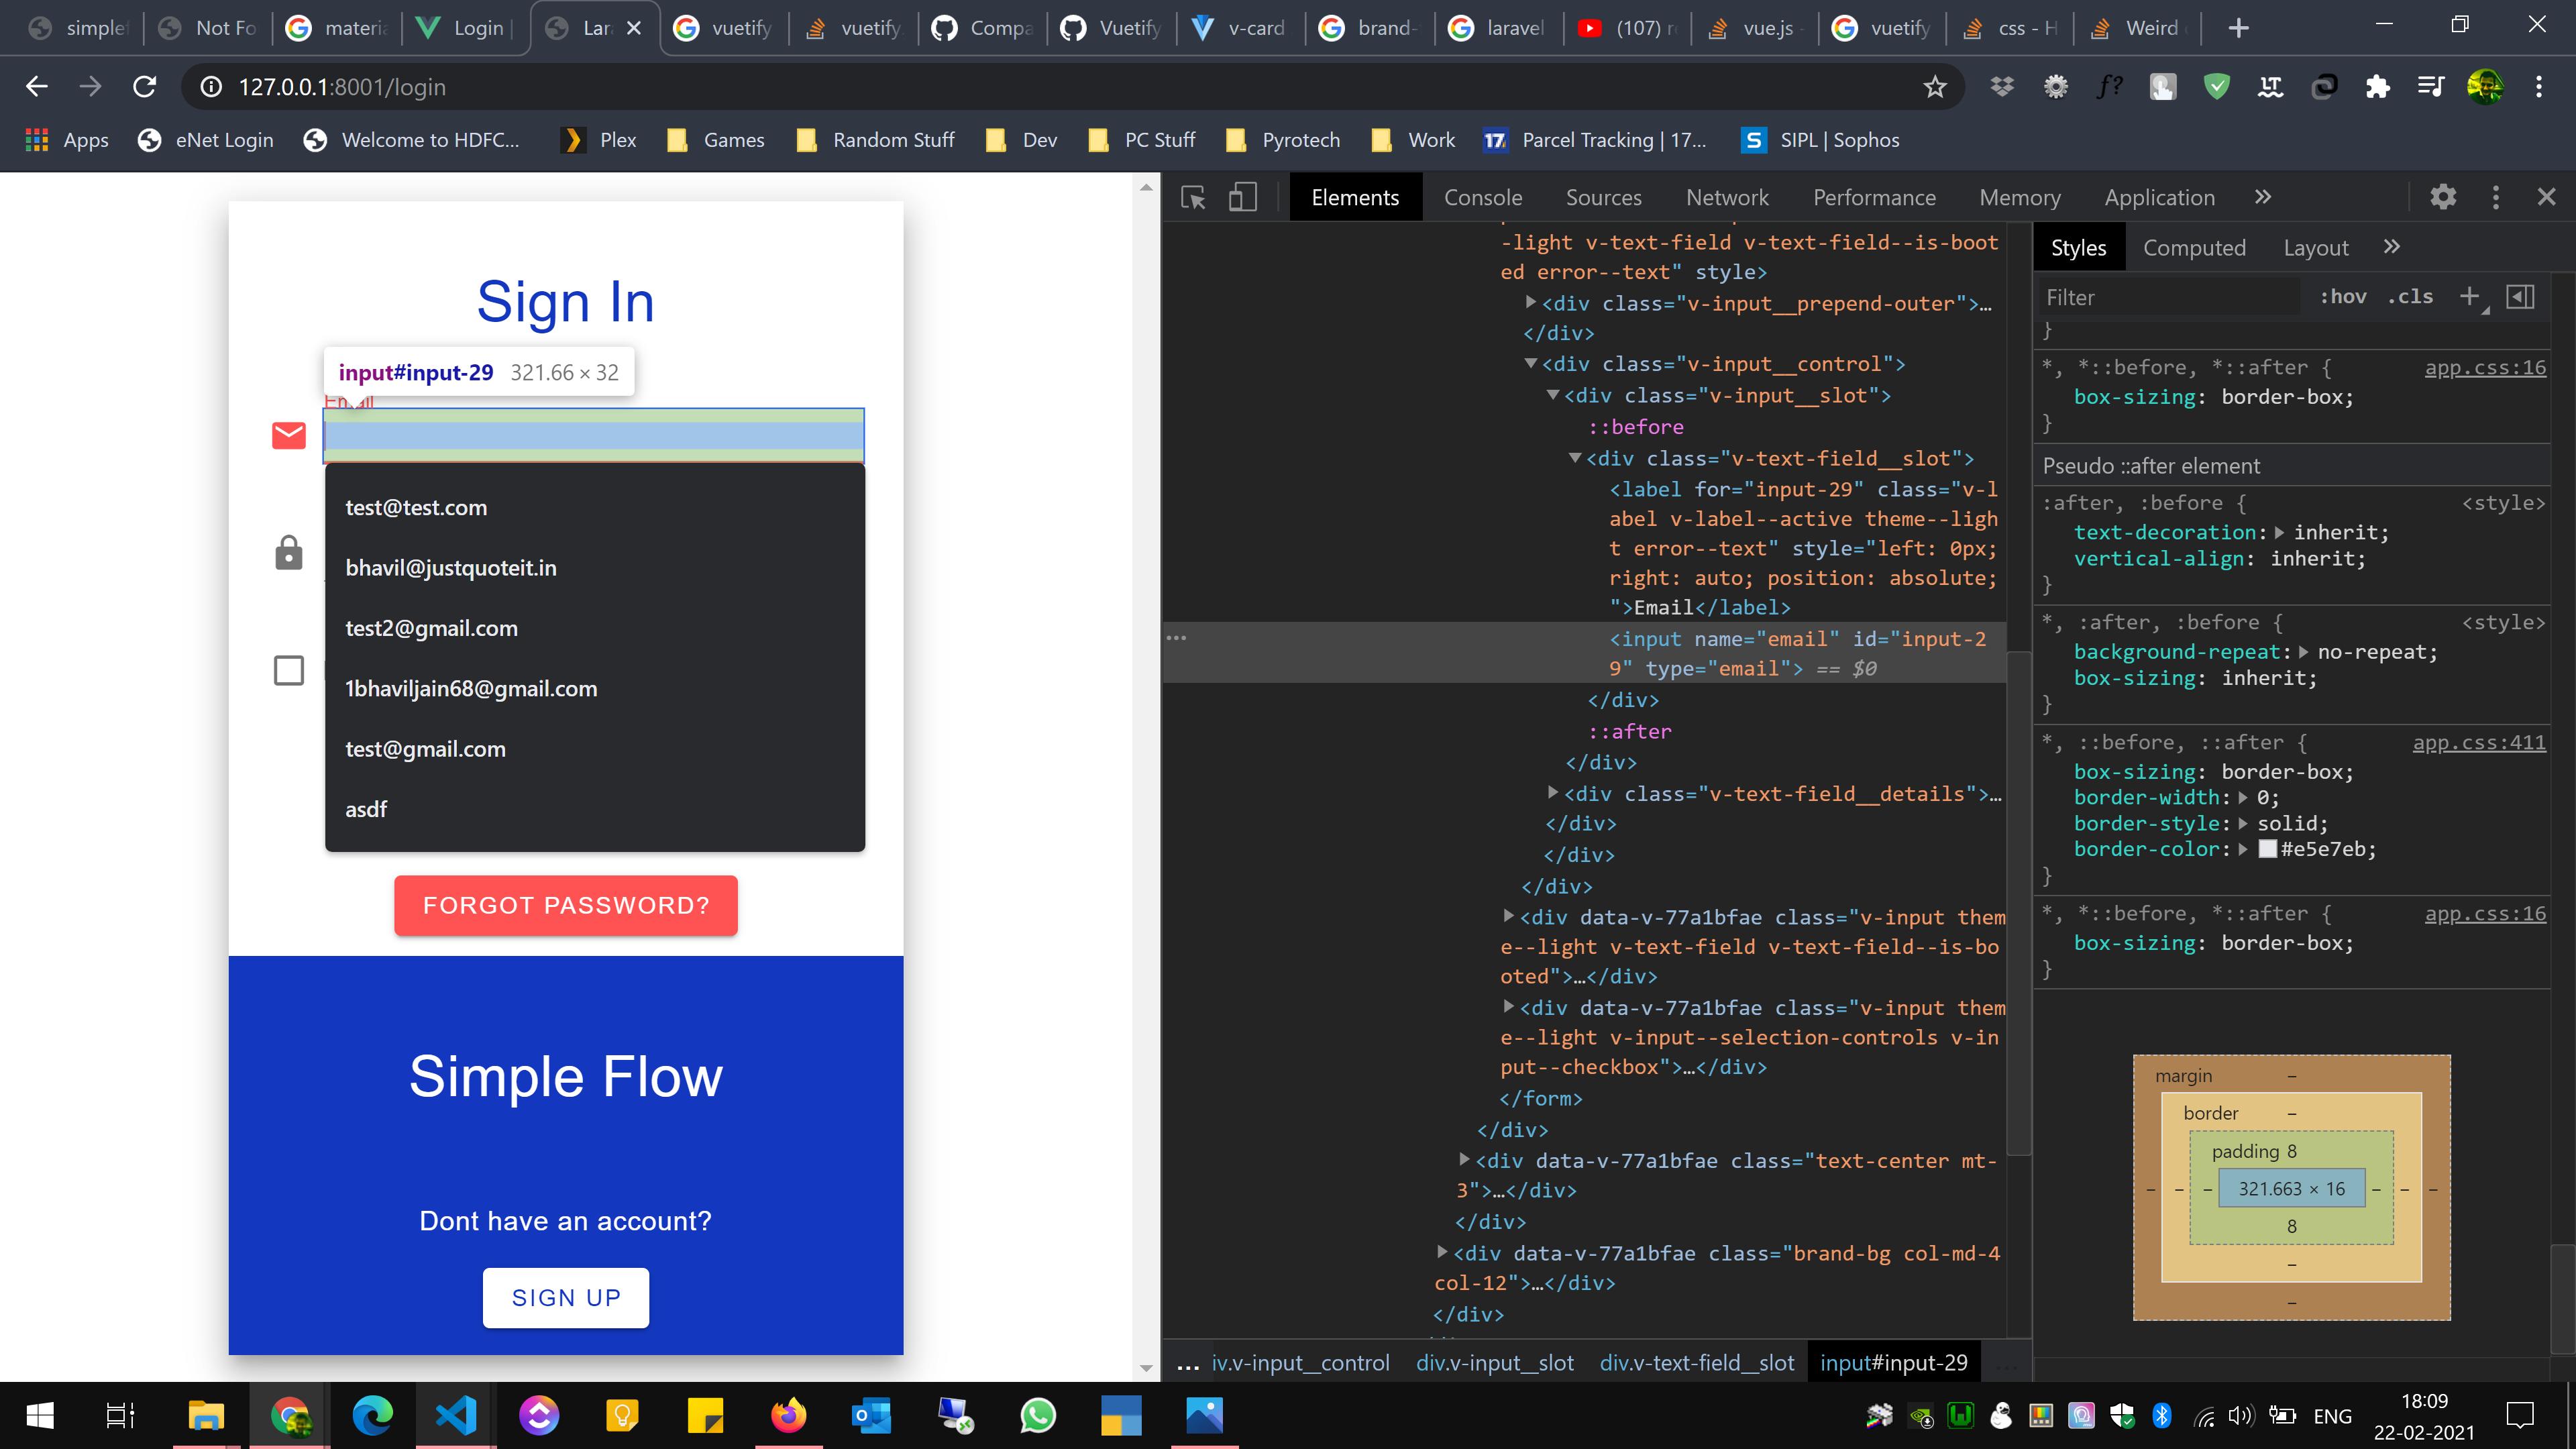Open WhatsApp from the taskbar
This screenshot has width=2576, height=1449.
pos(1039,1415)
